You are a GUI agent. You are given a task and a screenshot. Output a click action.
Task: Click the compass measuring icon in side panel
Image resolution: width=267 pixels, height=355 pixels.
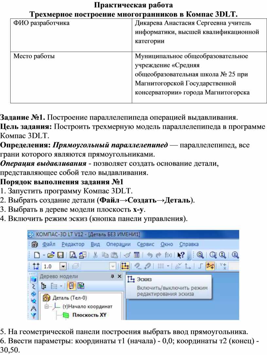(x=33, y=308)
